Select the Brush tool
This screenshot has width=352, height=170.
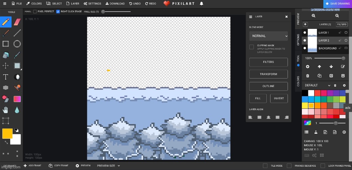5,33
